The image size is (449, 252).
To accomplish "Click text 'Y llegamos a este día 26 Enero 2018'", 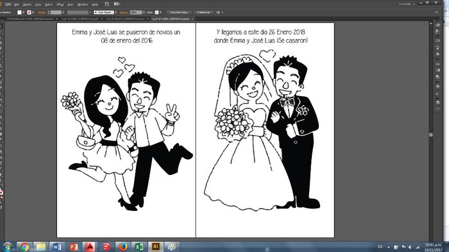I will click(x=261, y=32).
